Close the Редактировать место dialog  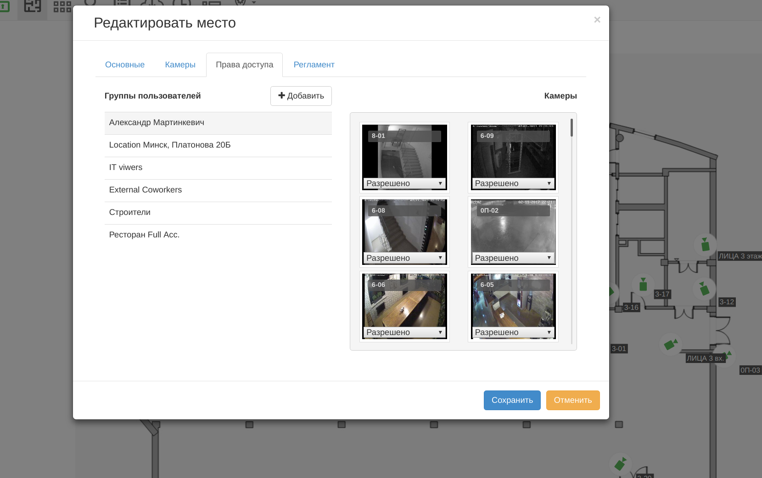597,20
